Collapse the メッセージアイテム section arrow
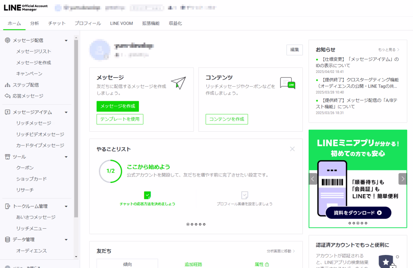Screen dimensions: 413x268 66,112
